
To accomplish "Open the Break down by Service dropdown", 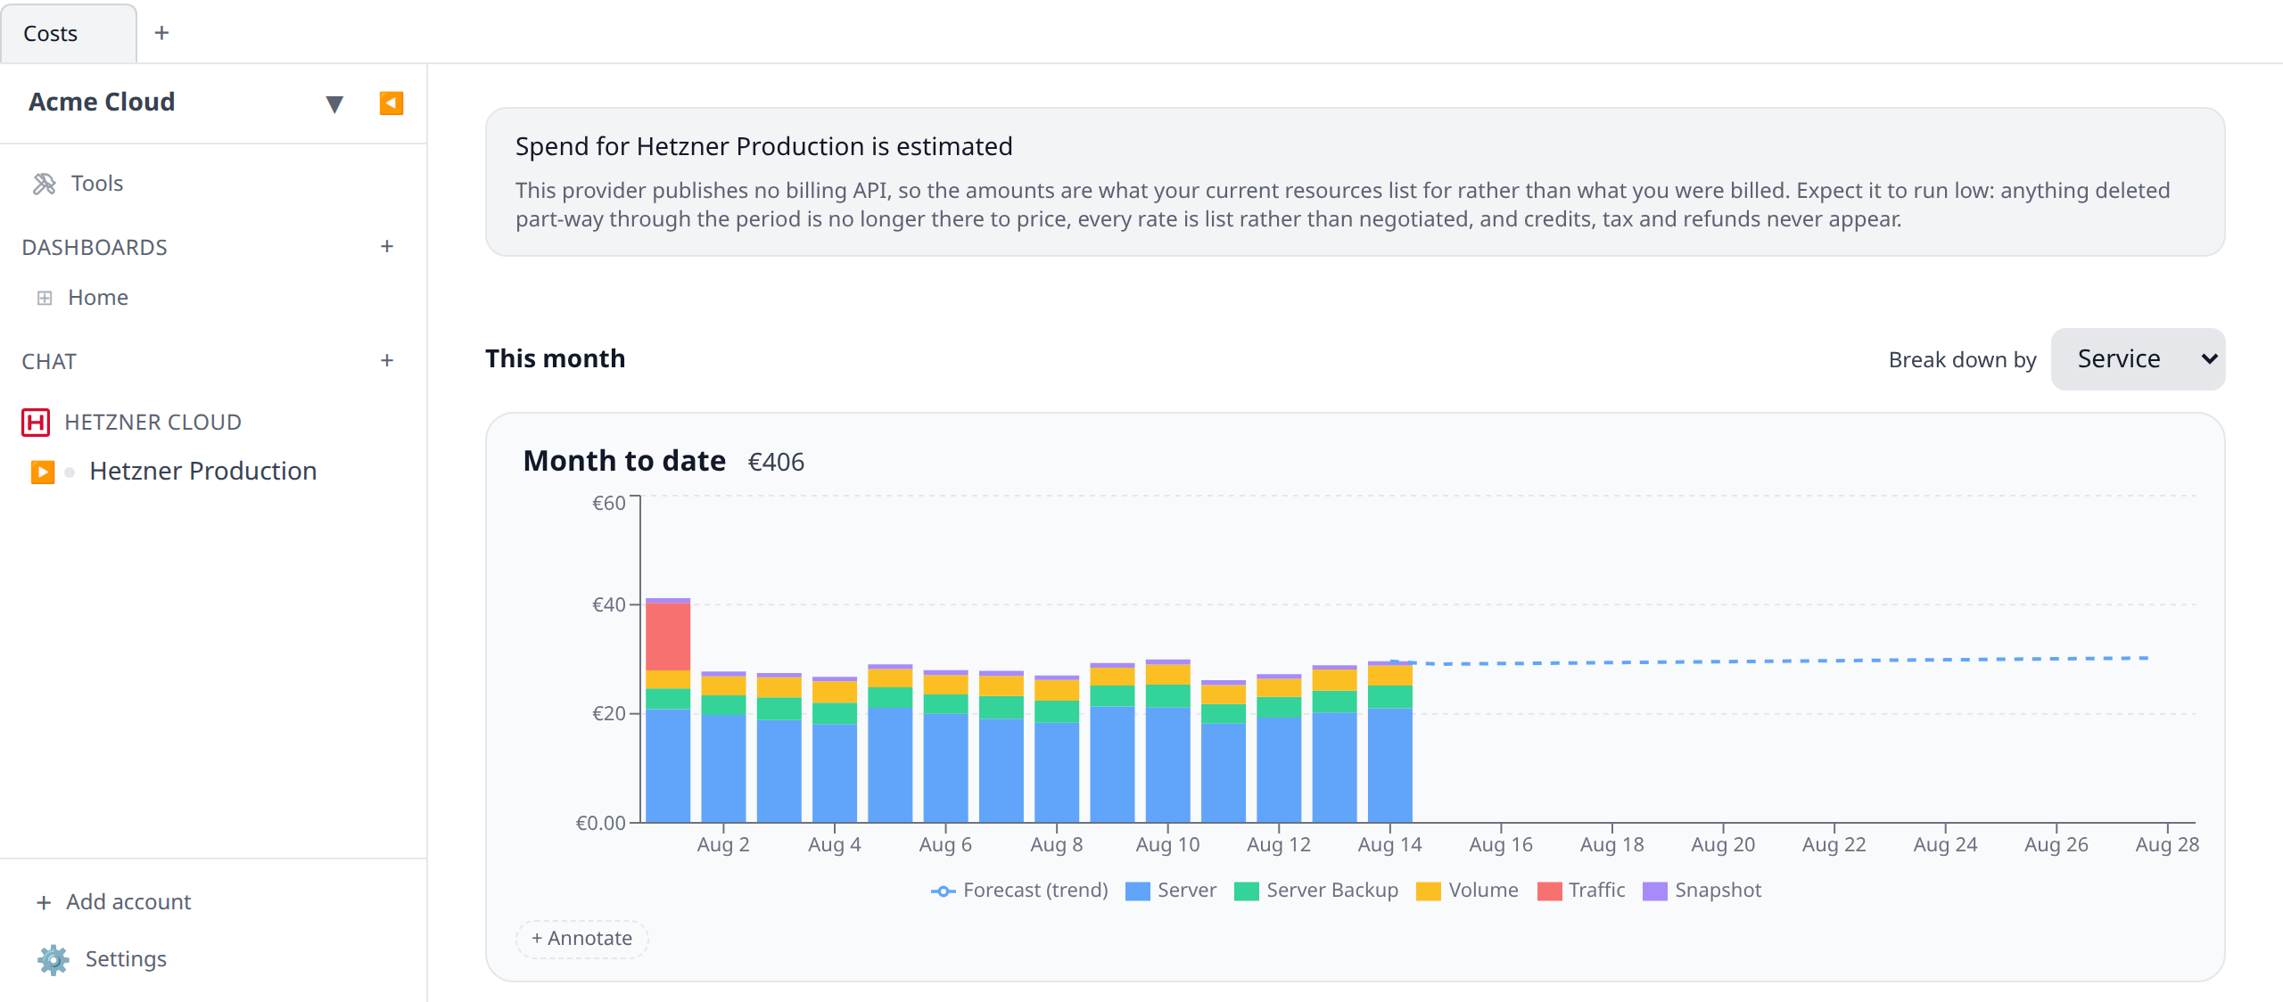I will [x=2138, y=359].
